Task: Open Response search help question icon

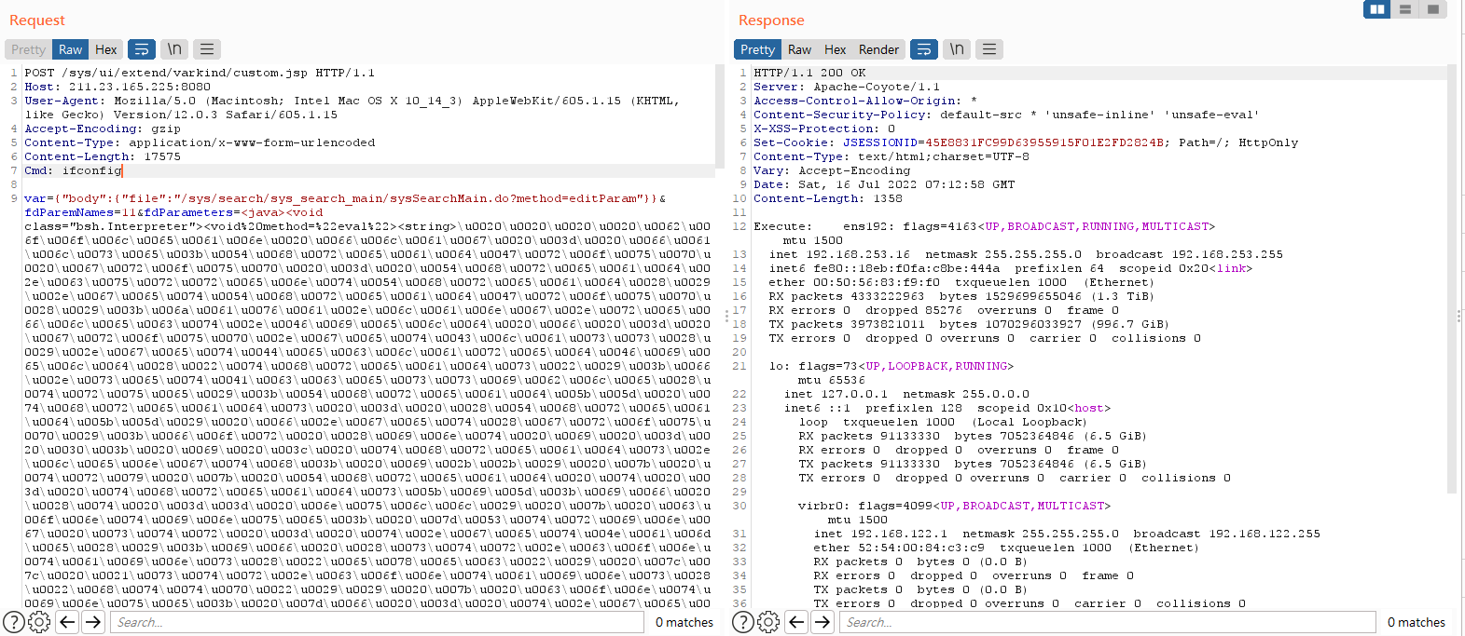Action: tap(743, 622)
